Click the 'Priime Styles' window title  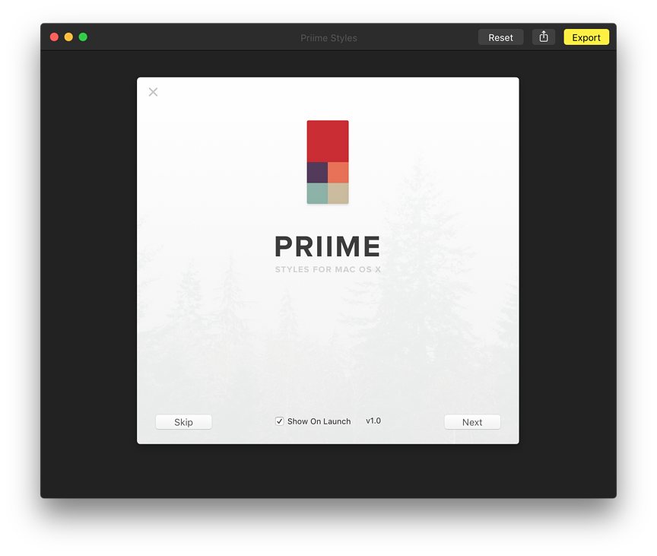pyautogui.click(x=329, y=38)
